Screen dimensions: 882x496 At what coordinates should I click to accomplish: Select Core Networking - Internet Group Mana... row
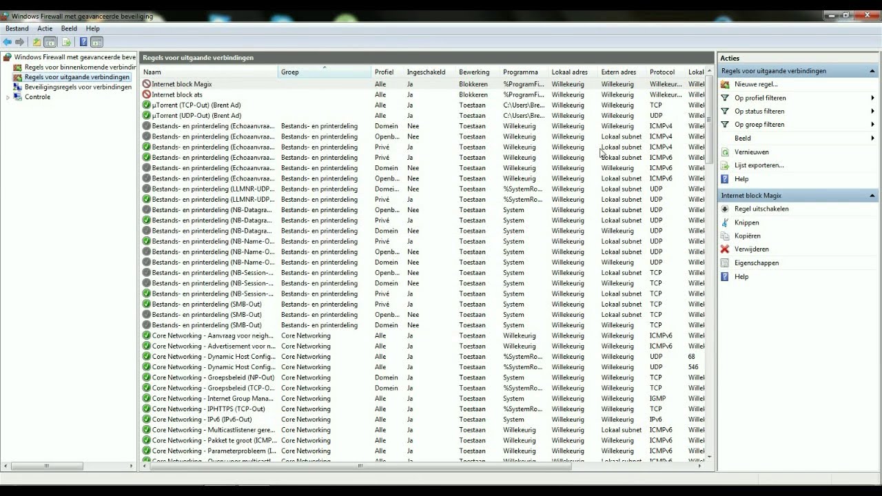click(423, 399)
